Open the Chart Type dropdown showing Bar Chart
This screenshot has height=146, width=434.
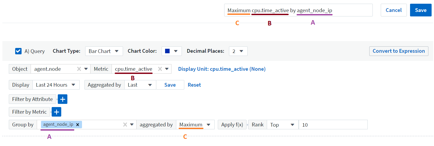click(x=104, y=51)
